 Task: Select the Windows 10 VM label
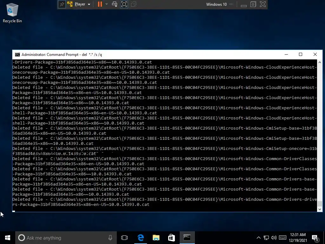coord(216,4)
